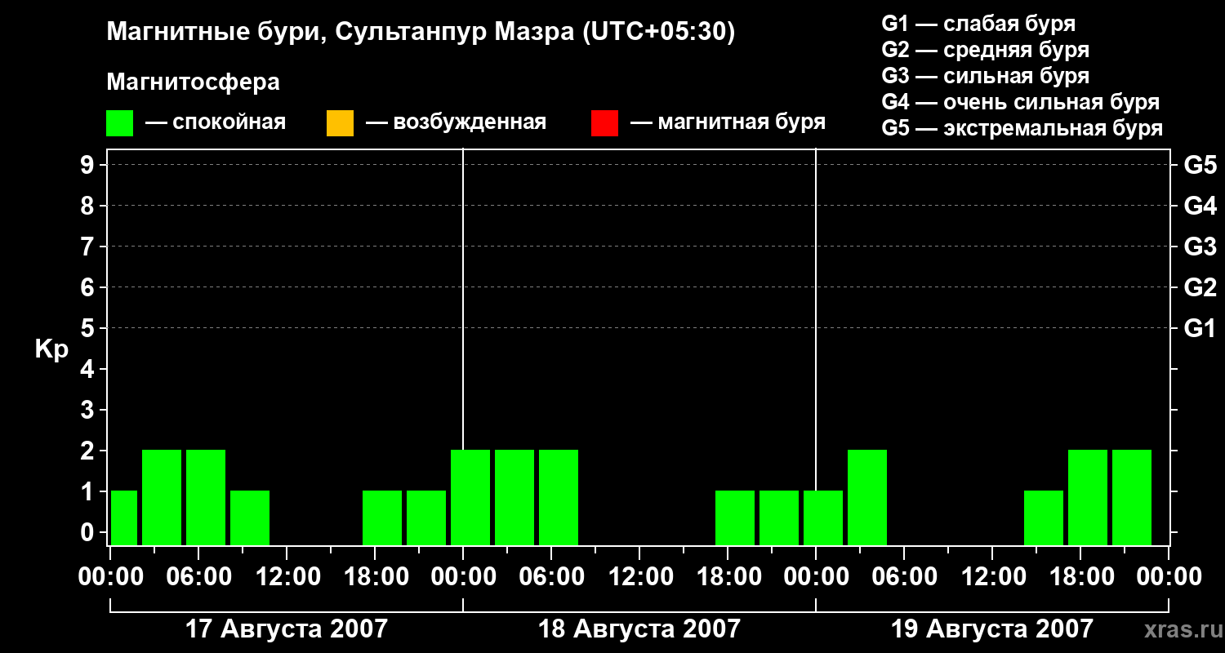
Task: Click the Kp axis value 5
Action: pyautogui.click(x=89, y=328)
